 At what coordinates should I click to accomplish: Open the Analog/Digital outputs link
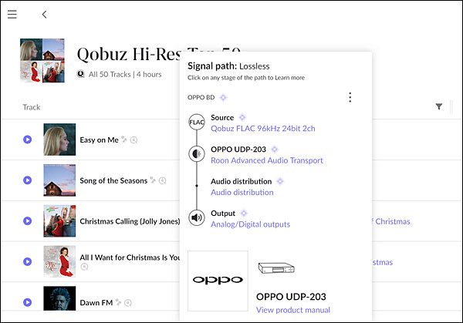pos(250,224)
